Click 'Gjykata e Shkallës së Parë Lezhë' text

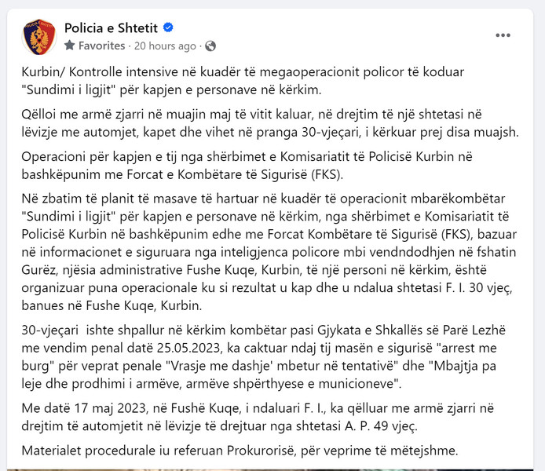(x=411, y=330)
